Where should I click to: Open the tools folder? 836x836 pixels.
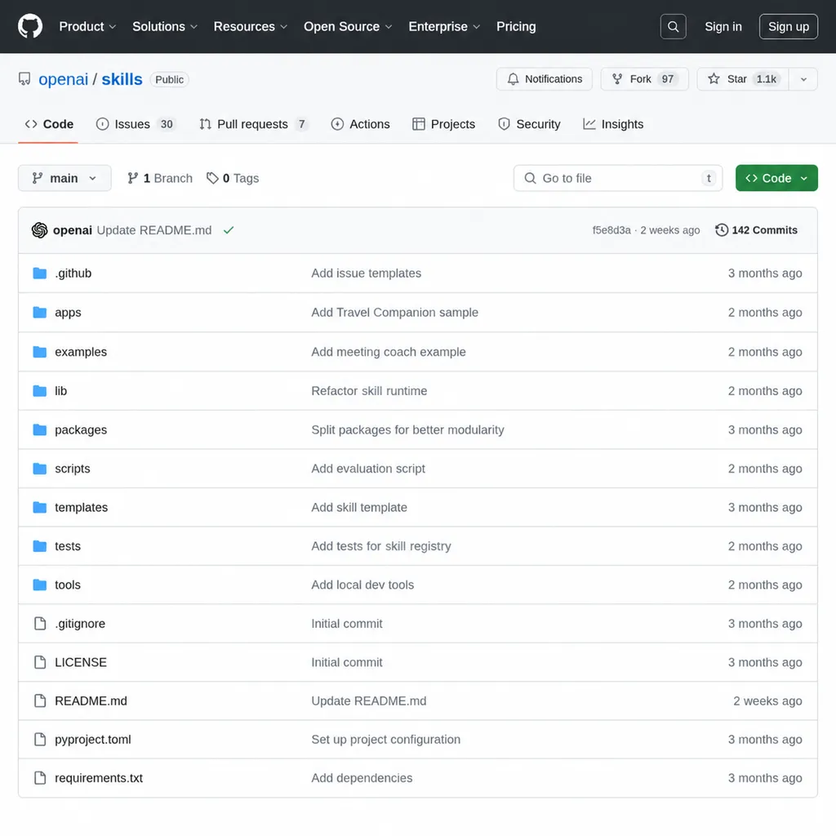[67, 585]
